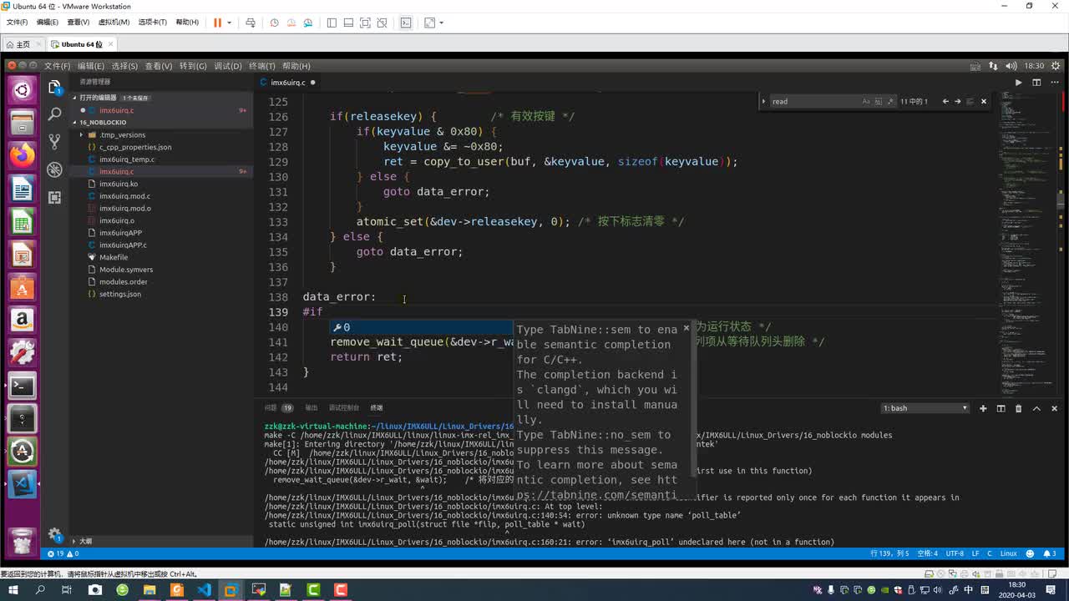Open VS Code Terminal (终端) menu

261,66
